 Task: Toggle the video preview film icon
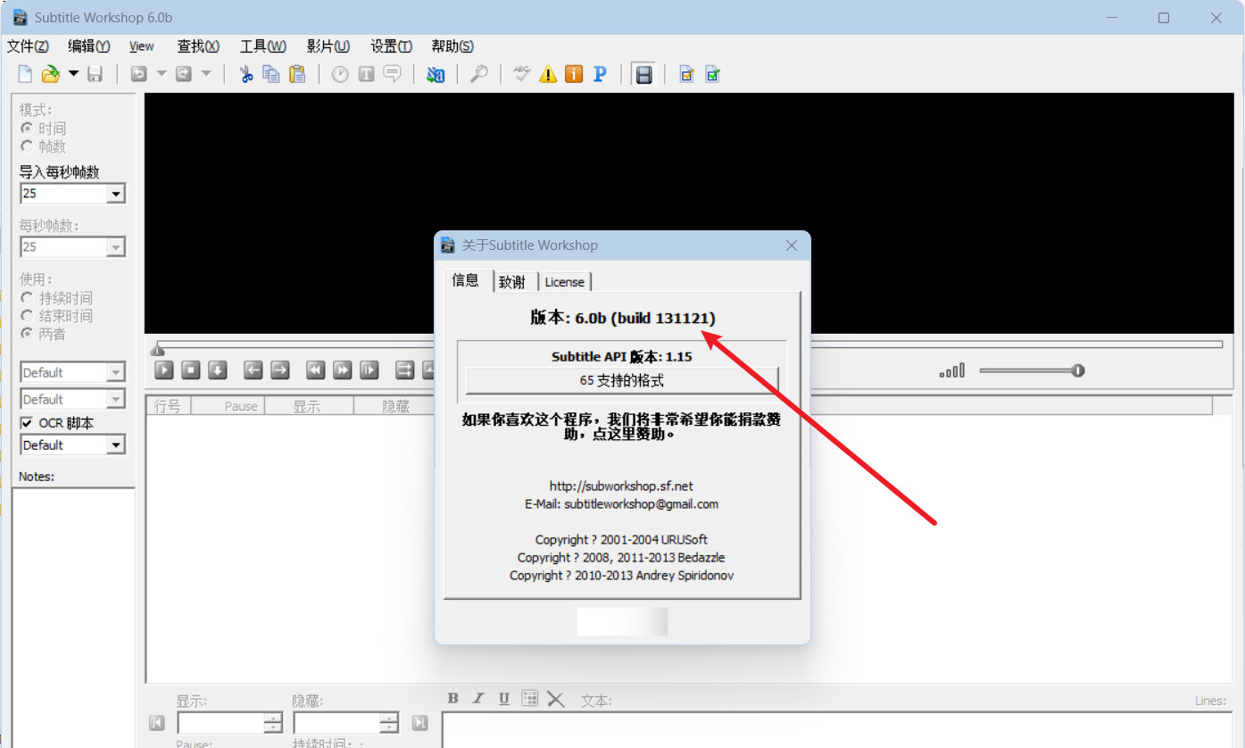click(643, 74)
